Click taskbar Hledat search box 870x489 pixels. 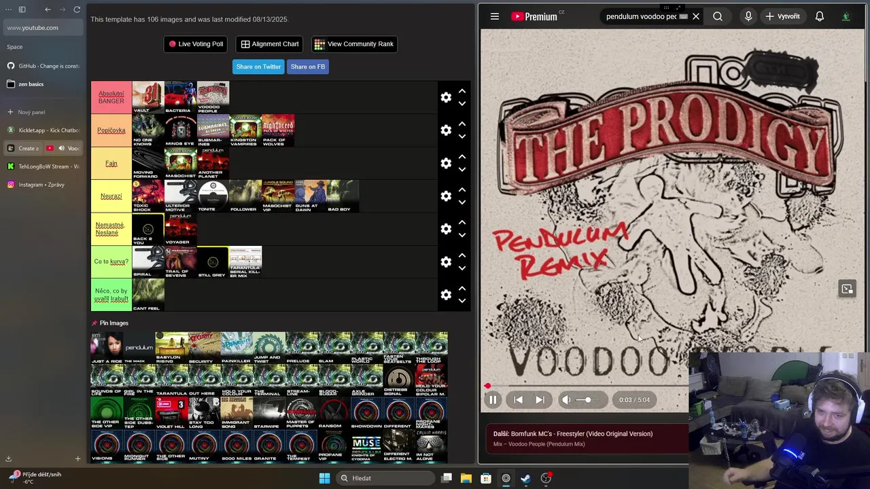click(386, 478)
